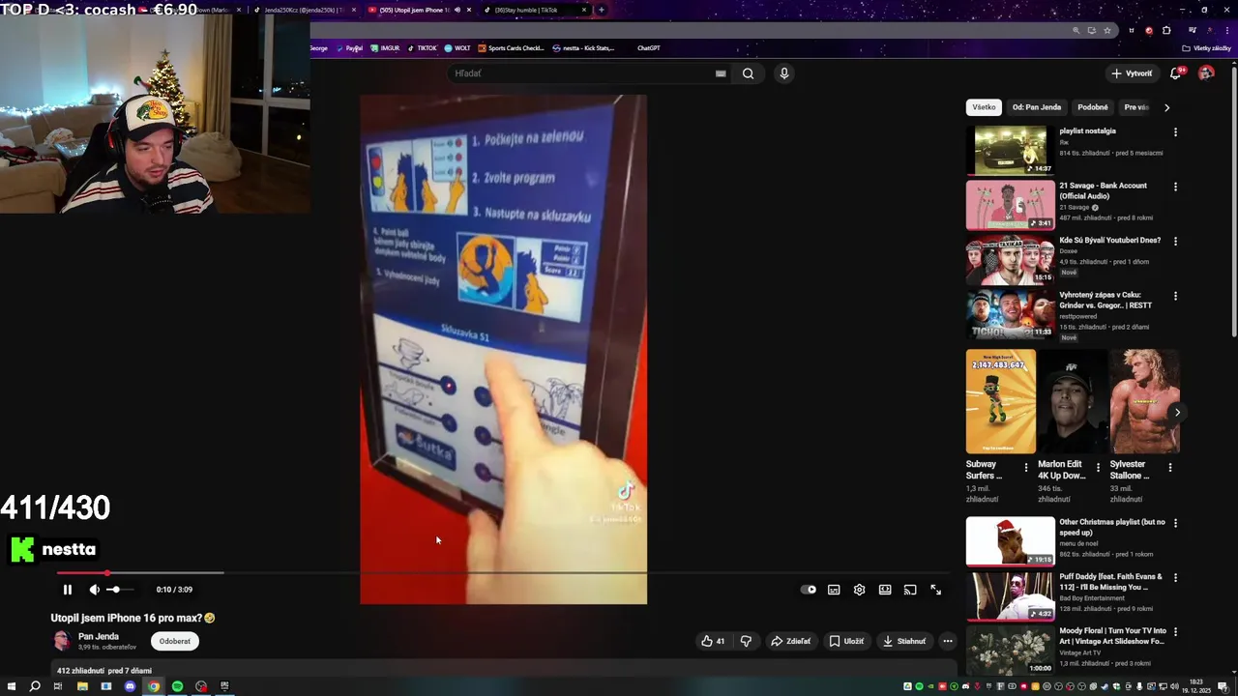Screen dimensions: 1238x696
Task: Pause the video with the pause button
Action: point(68,590)
